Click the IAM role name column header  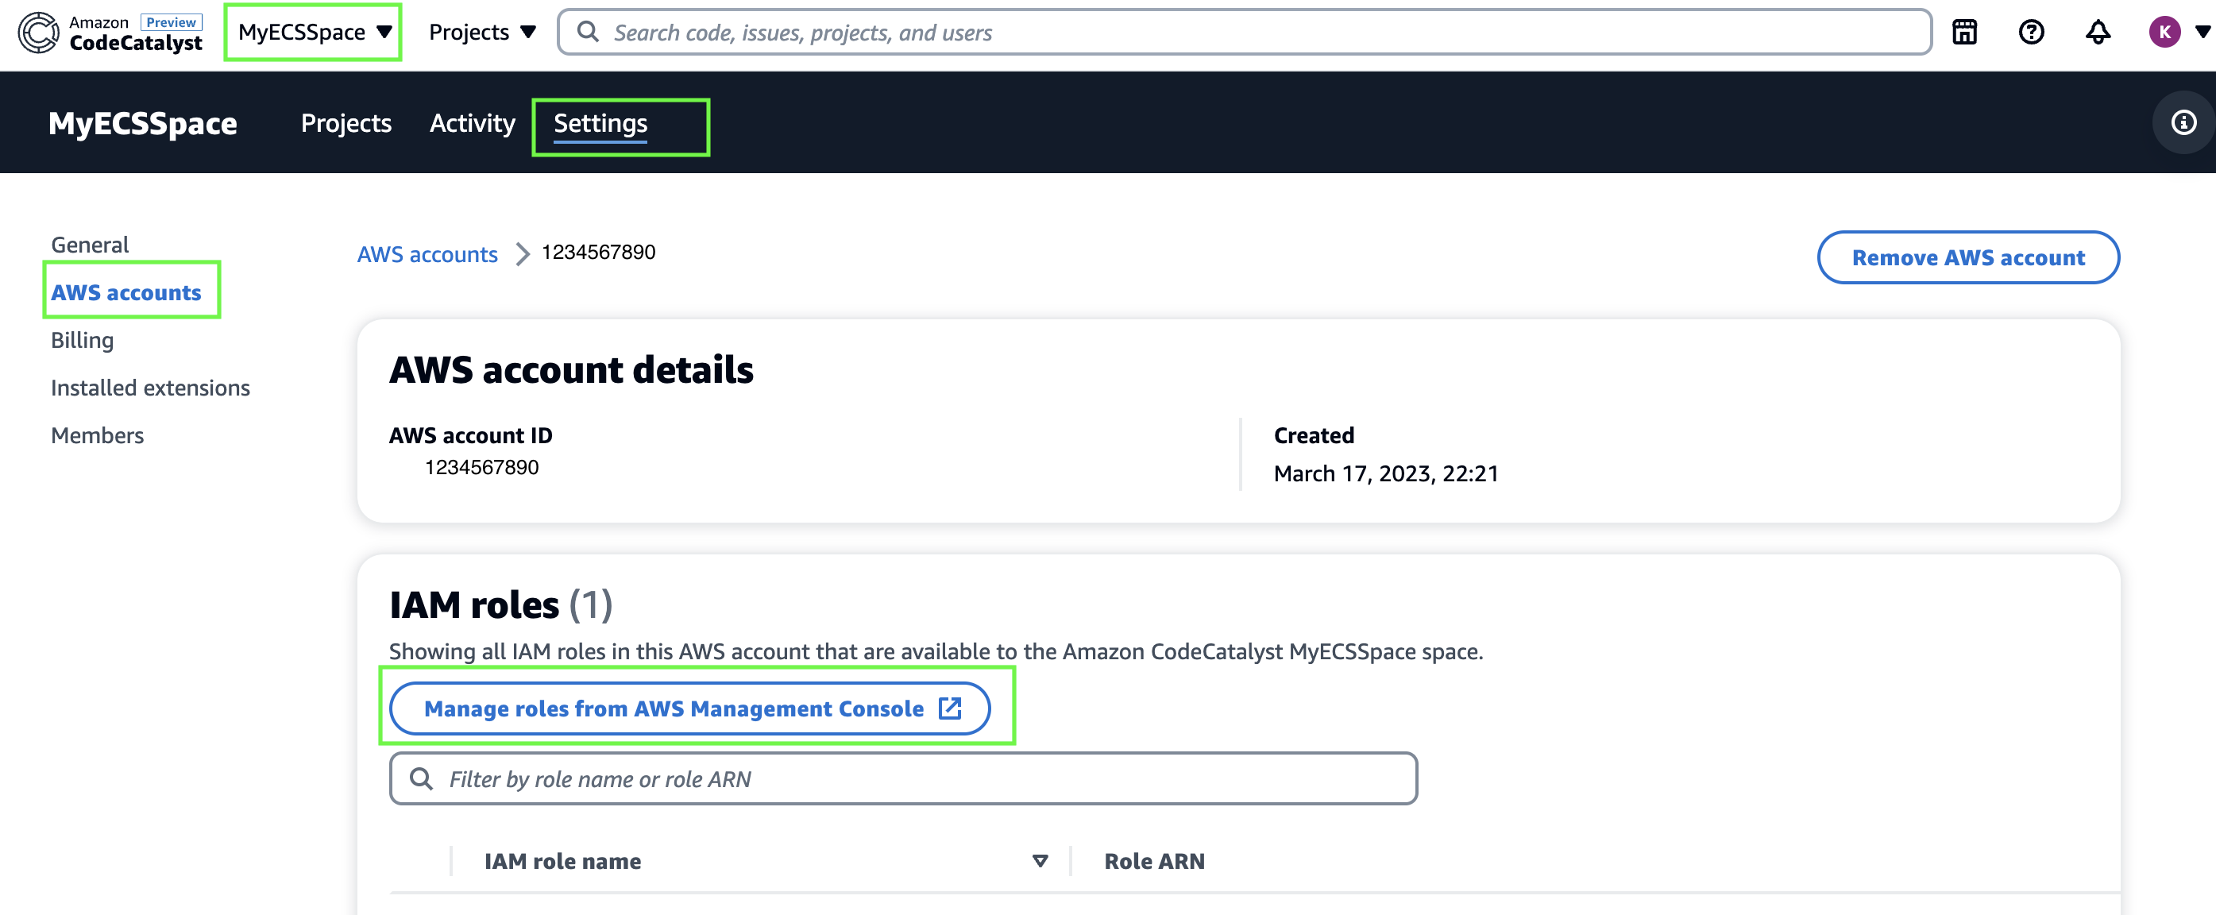point(562,861)
